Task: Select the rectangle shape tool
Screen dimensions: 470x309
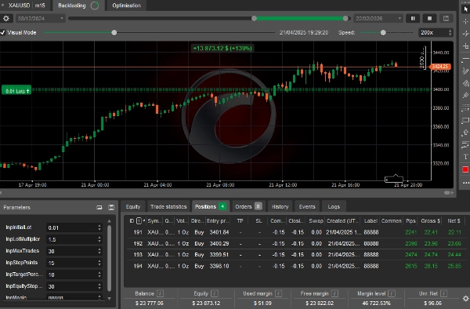Action: click(465, 120)
